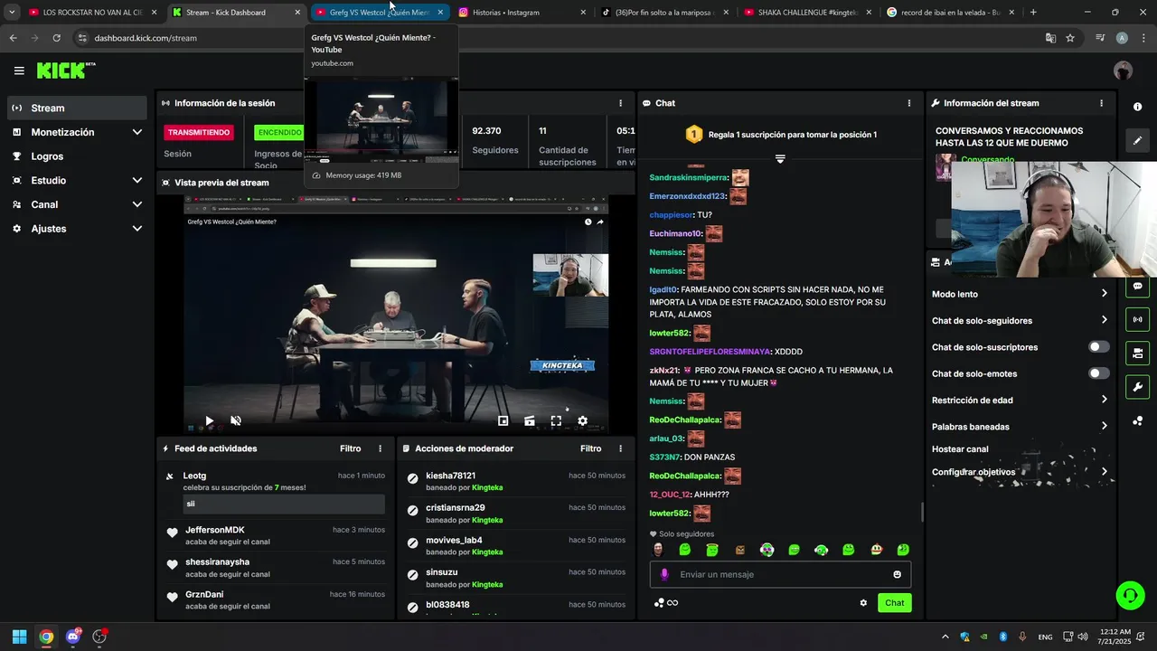1157x651 pixels.
Task: Open the hamburger menu next to Kick logo
Action: 19,71
